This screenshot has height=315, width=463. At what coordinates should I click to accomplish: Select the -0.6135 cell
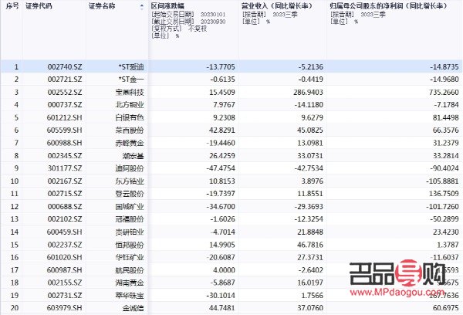[x=223, y=80]
